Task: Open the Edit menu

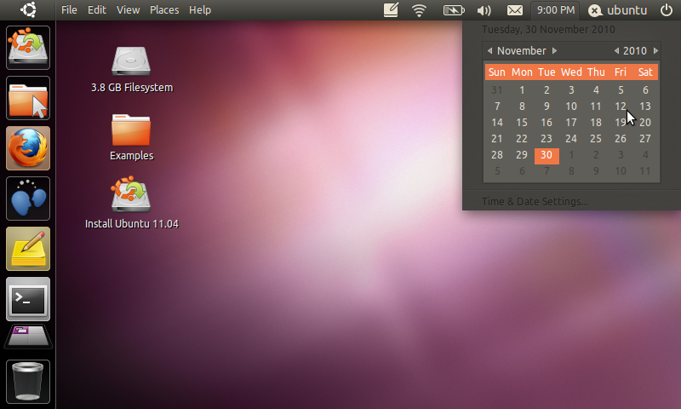Action: point(97,10)
